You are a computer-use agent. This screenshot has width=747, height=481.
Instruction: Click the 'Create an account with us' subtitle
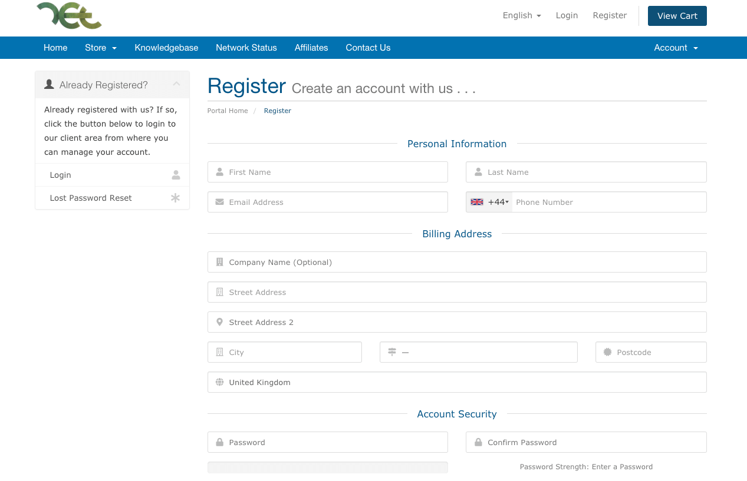click(384, 88)
